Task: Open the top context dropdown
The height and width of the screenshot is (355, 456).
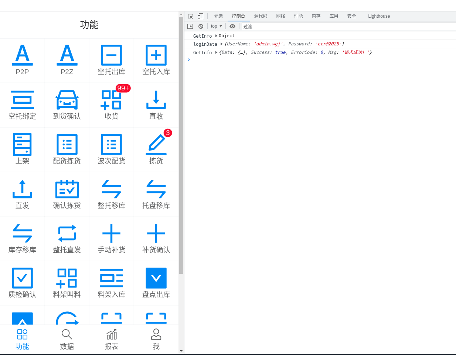Action: point(217,26)
